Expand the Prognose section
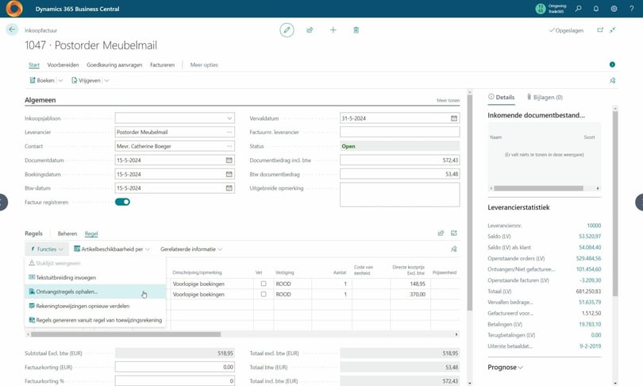 [x=505, y=367]
